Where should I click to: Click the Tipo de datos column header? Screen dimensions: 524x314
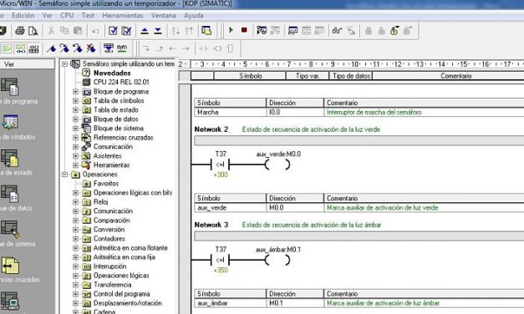click(x=351, y=76)
